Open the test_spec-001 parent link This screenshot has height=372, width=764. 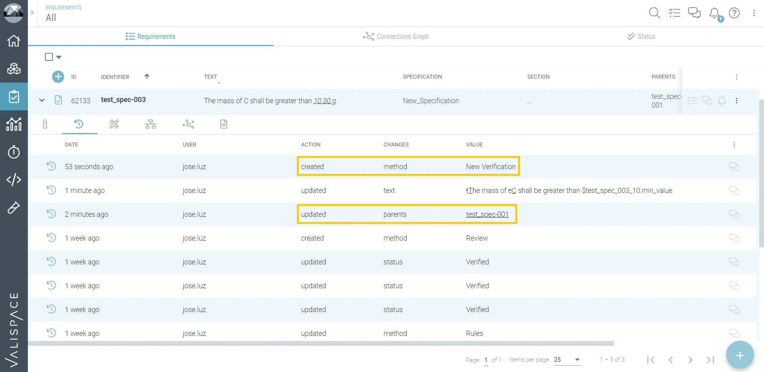coord(487,214)
